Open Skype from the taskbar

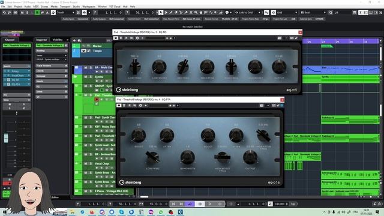[x=121, y=212]
